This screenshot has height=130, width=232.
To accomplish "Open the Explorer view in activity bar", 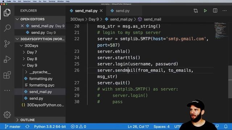I will tap(7, 13).
